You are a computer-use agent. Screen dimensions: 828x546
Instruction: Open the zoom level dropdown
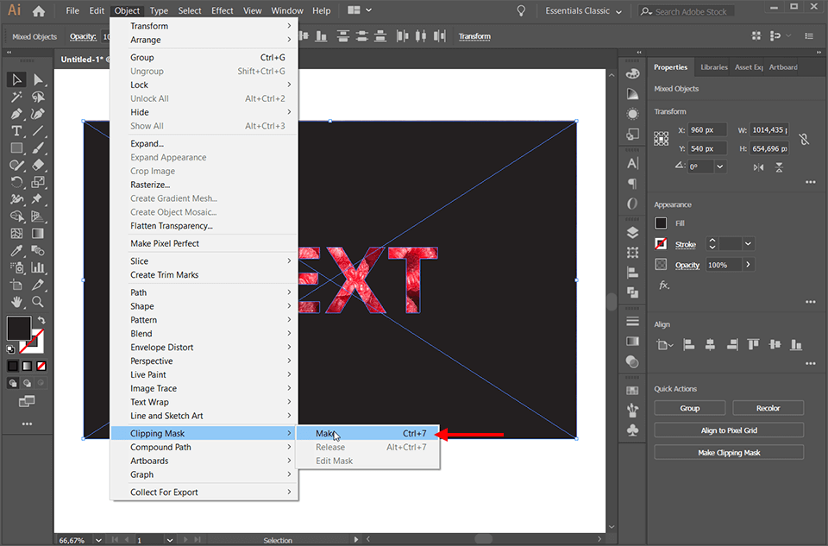pyautogui.click(x=97, y=540)
